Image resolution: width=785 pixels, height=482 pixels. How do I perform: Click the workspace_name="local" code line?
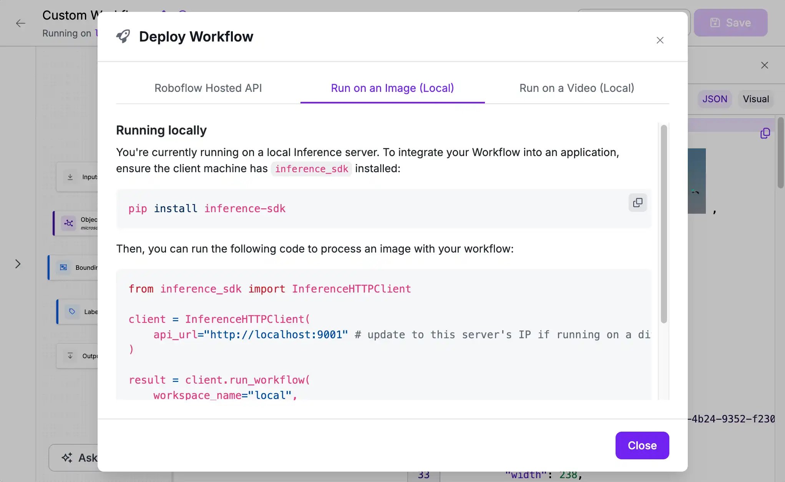[225, 395]
